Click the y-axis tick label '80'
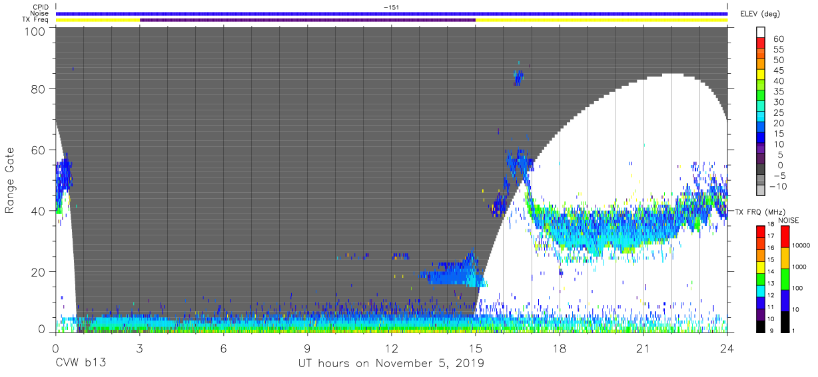The height and width of the screenshot is (377, 818). 39,88
